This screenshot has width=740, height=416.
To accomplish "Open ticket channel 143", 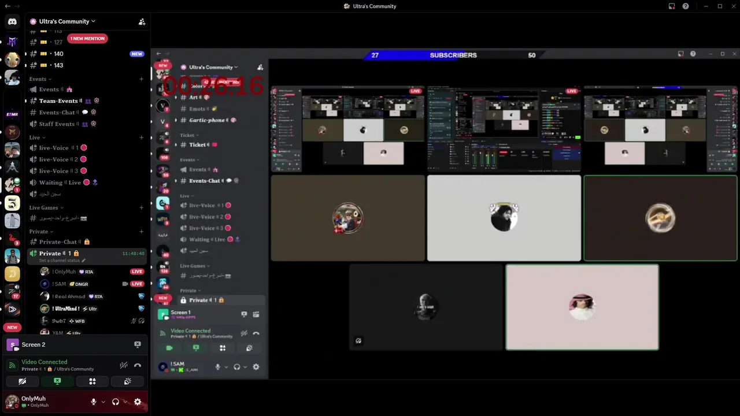I will click(x=87, y=65).
